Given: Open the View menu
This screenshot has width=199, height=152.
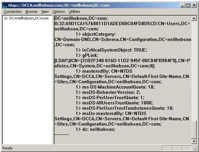Looking at the screenshot, I should click(45, 12).
